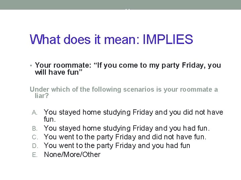
Task: Select the answer letter E label
Action: tap(35, 155)
